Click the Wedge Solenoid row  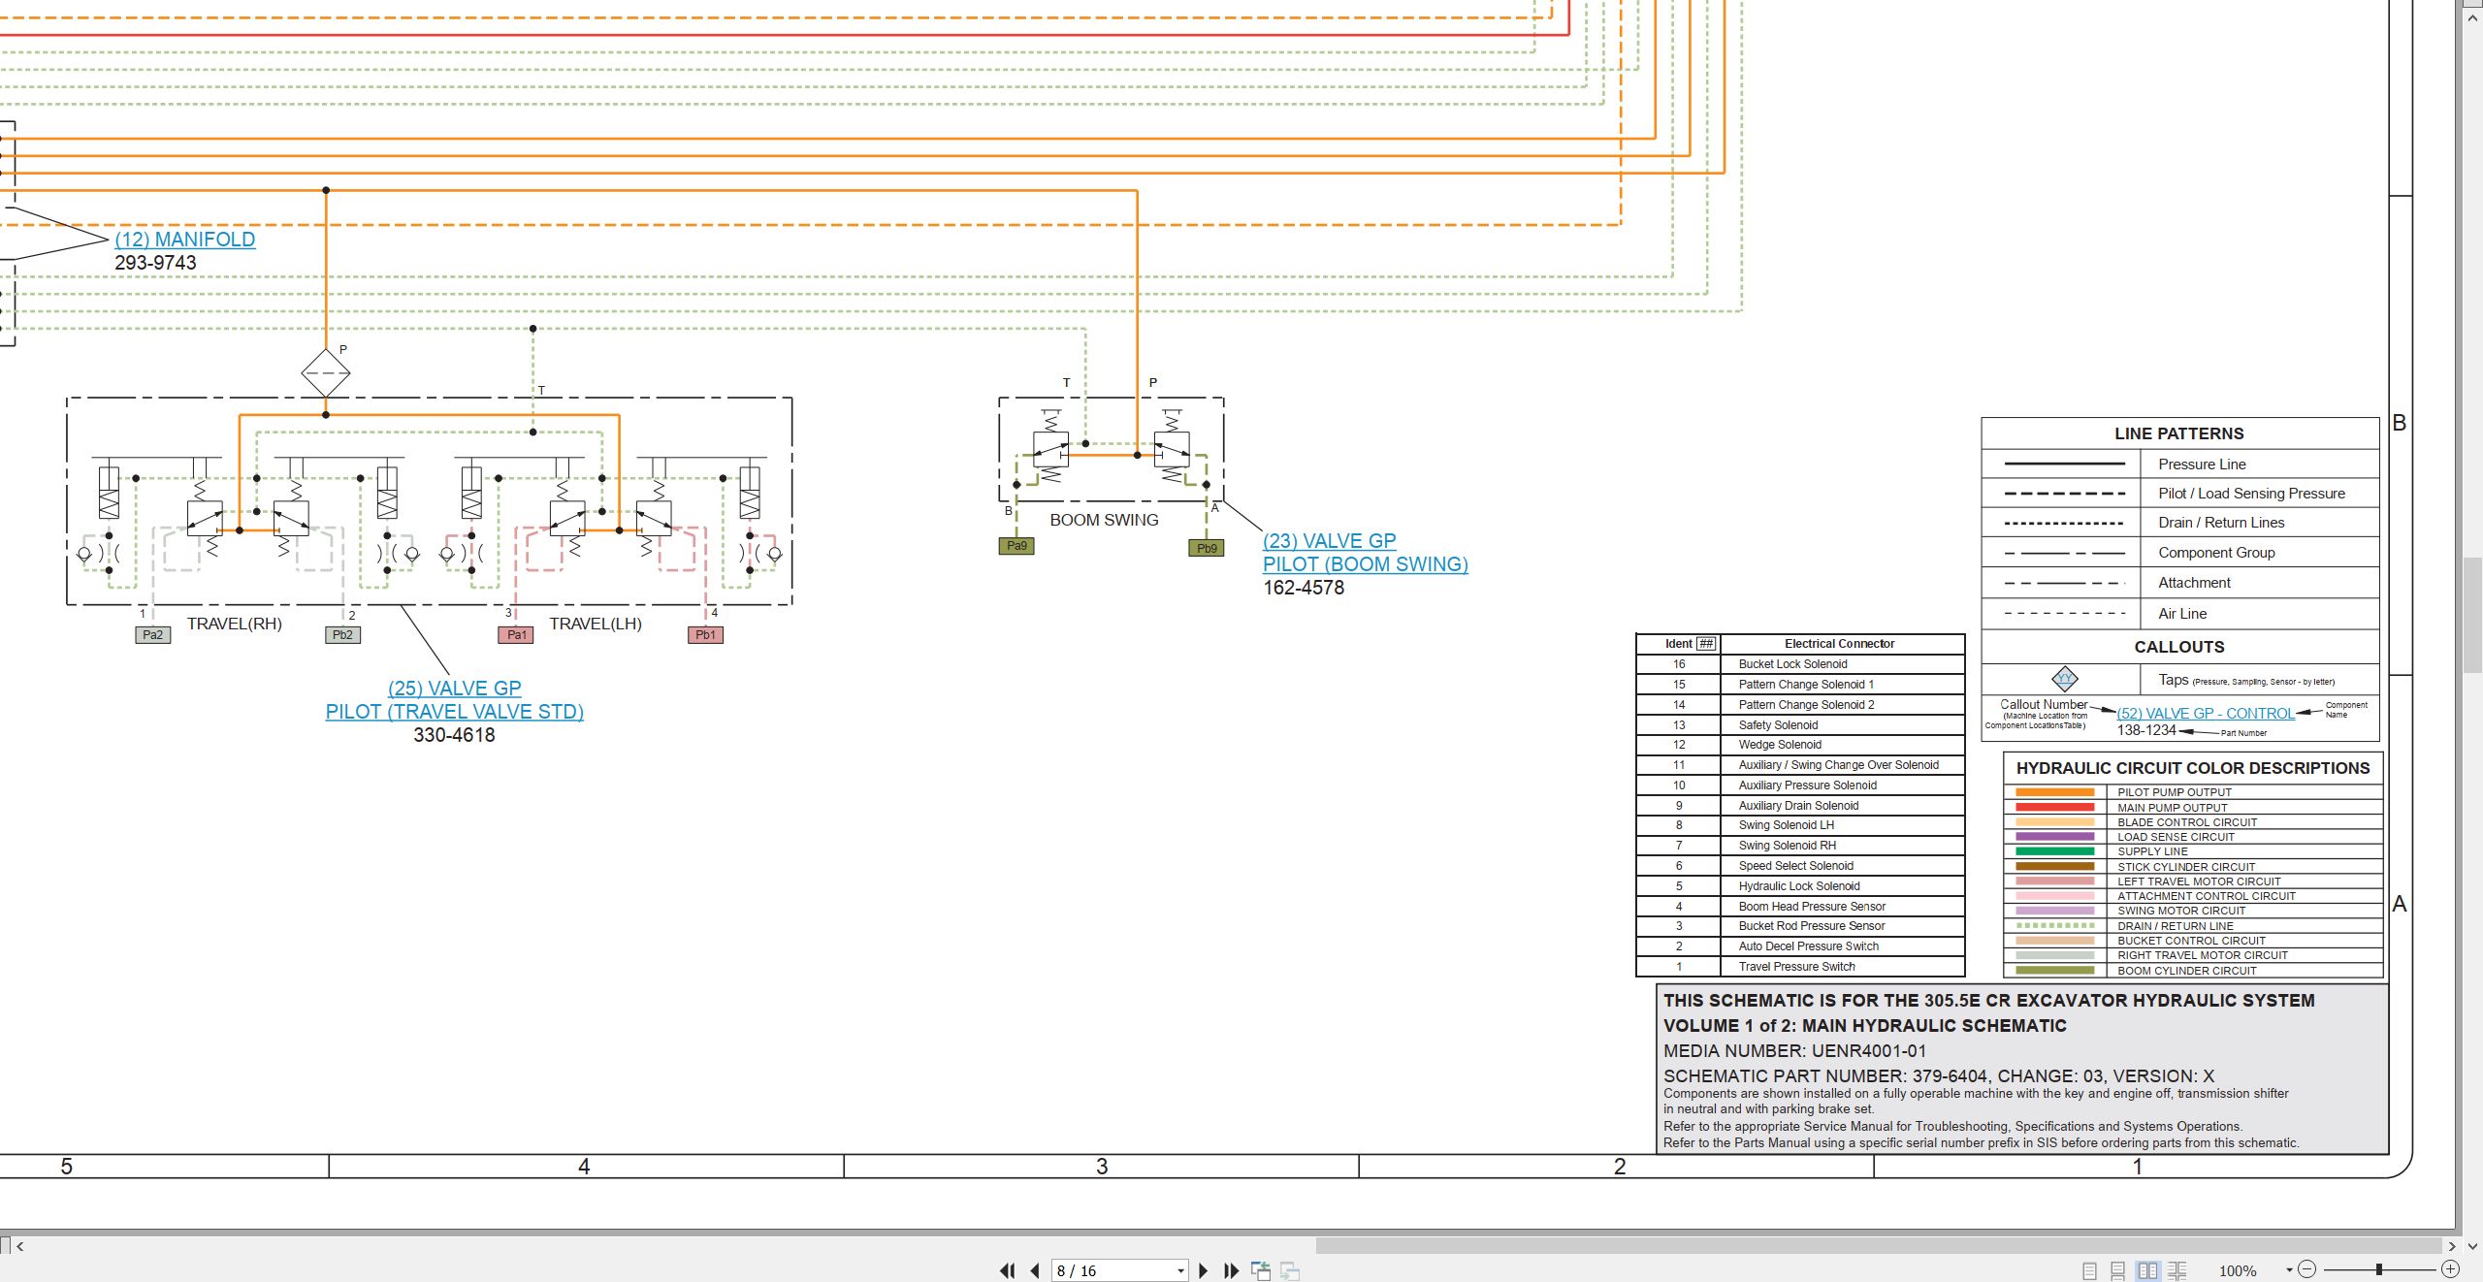coord(1800,745)
